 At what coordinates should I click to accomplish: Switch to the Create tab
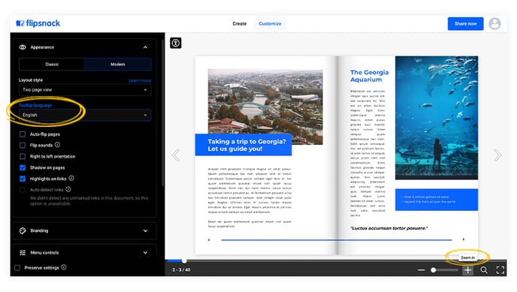(240, 24)
